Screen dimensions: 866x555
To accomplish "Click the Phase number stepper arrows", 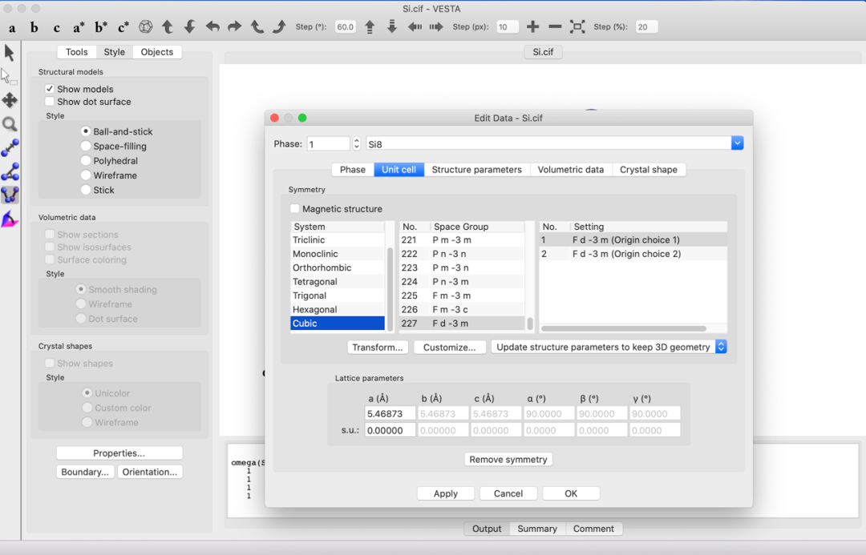I will [357, 143].
